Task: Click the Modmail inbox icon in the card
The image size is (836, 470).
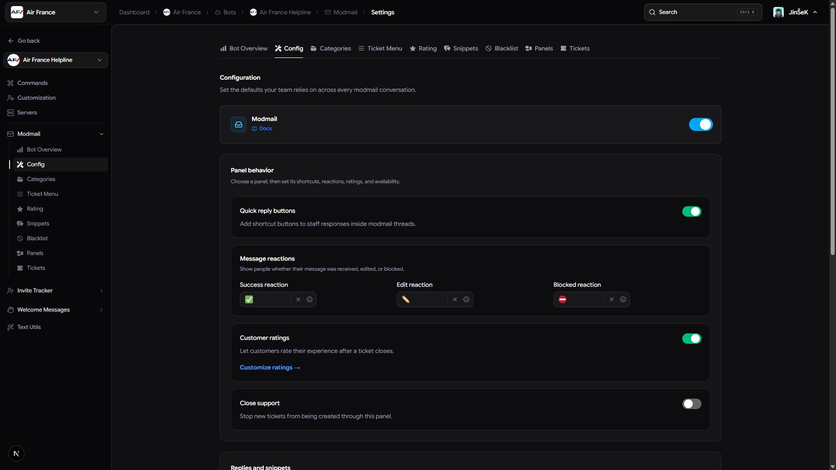Action: point(239,124)
